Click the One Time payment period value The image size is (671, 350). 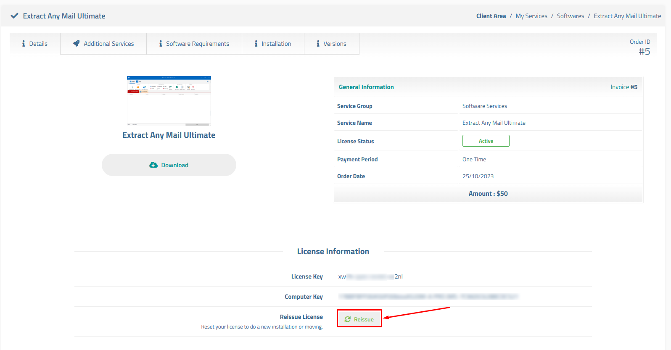pyautogui.click(x=474, y=159)
